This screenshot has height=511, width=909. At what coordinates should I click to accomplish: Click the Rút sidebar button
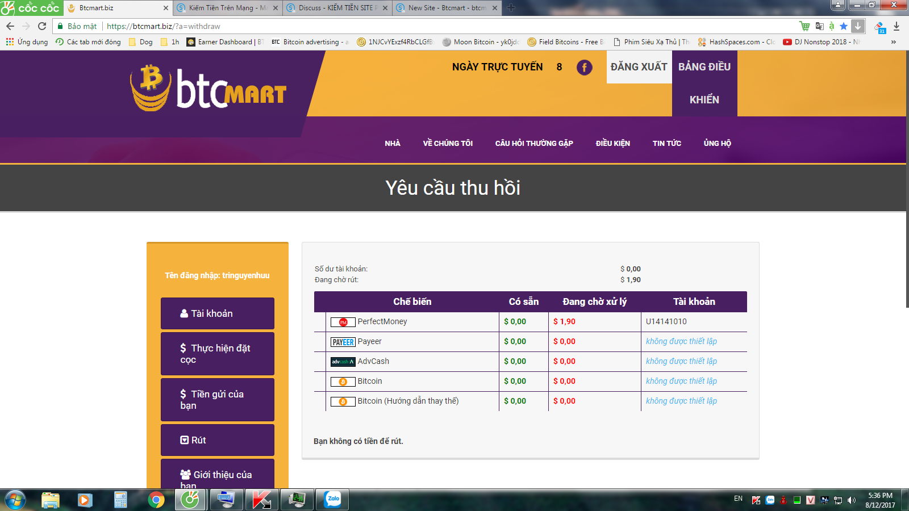point(218,440)
